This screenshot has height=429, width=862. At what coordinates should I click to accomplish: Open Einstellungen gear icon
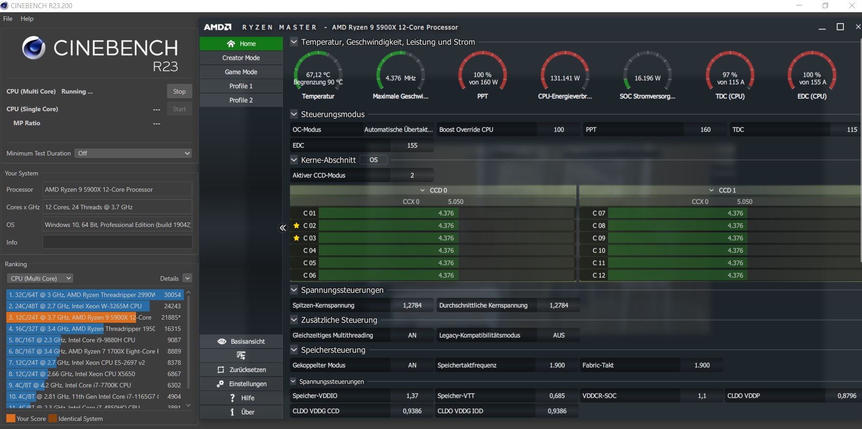pyautogui.click(x=220, y=384)
